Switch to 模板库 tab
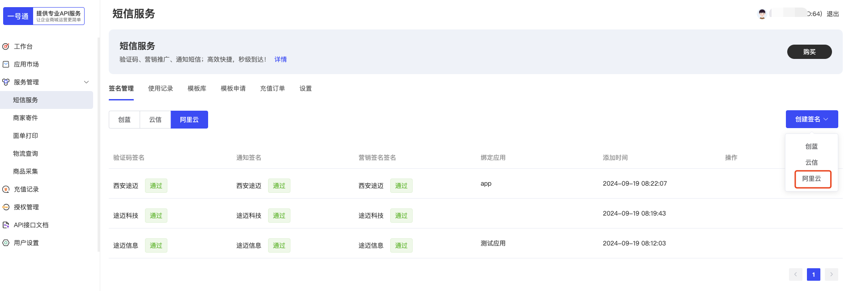849x291 pixels. coord(197,88)
